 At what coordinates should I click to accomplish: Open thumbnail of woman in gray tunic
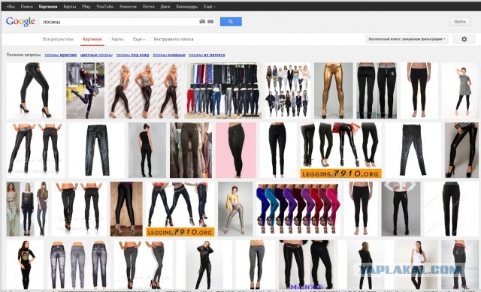(461, 90)
